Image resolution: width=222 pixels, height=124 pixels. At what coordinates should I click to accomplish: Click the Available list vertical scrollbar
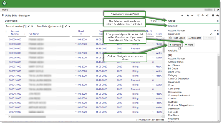click(x=218, y=71)
